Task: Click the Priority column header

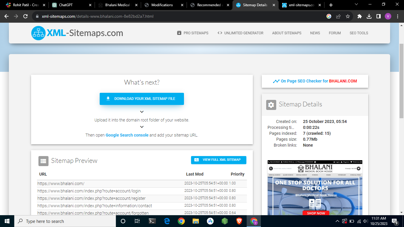Action: click(237, 174)
